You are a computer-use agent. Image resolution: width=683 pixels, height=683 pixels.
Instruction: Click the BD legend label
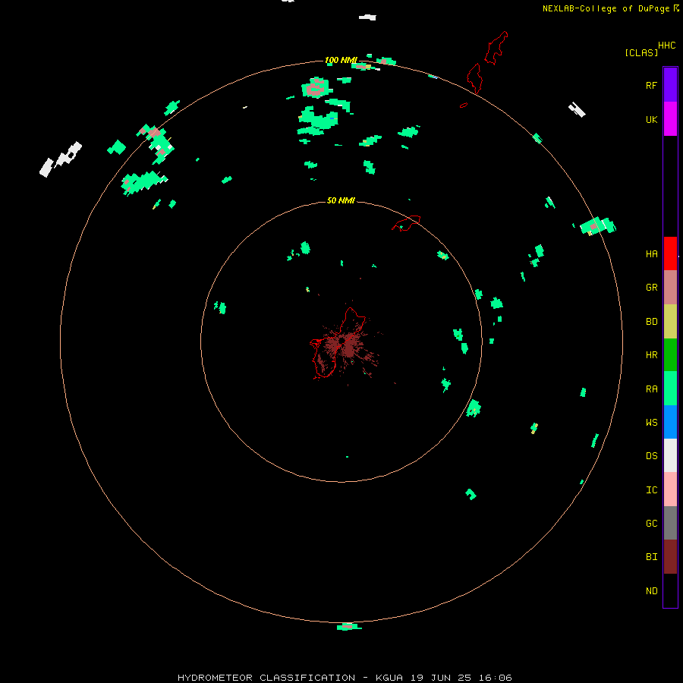[651, 322]
